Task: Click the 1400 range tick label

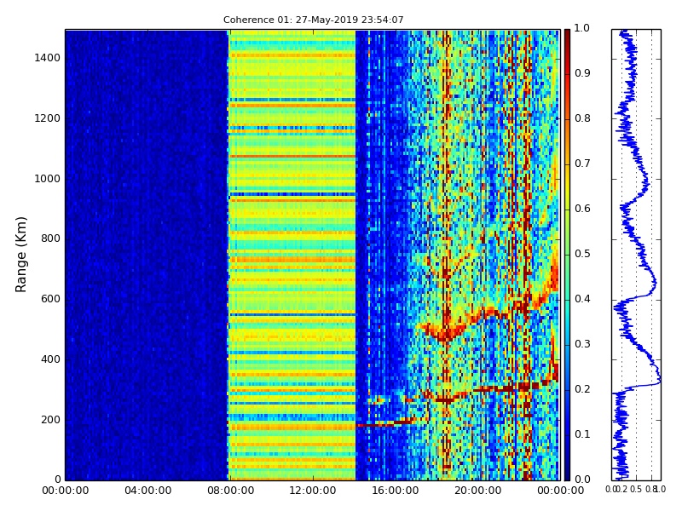Action: pos(48,58)
